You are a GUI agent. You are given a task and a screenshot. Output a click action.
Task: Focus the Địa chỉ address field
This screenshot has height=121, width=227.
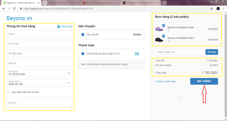click(39, 63)
